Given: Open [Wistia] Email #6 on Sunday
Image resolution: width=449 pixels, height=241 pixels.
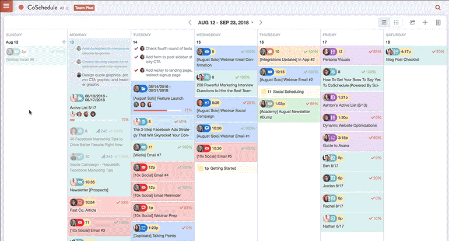Looking at the screenshot, I should click(36, 55).
